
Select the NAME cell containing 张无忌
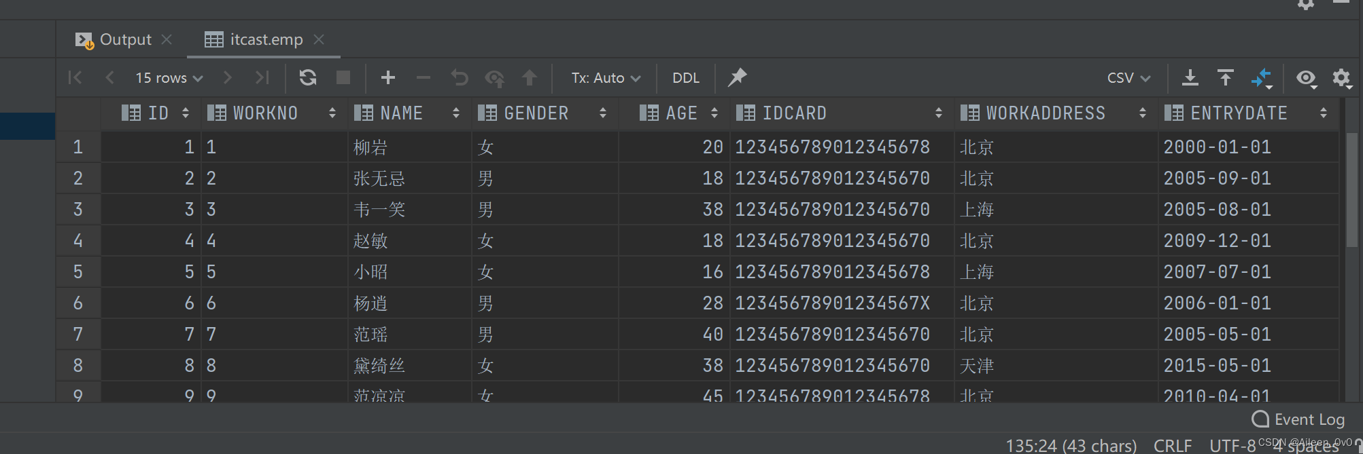point(379,178)
